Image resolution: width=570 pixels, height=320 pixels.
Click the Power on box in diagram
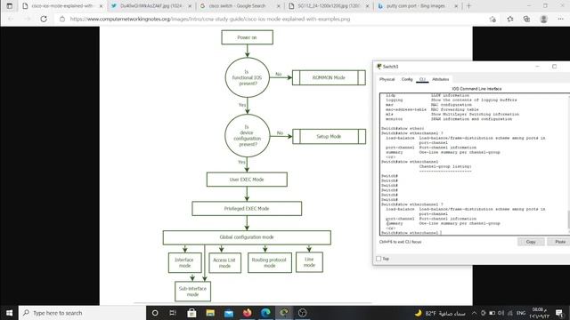(248, 37)
